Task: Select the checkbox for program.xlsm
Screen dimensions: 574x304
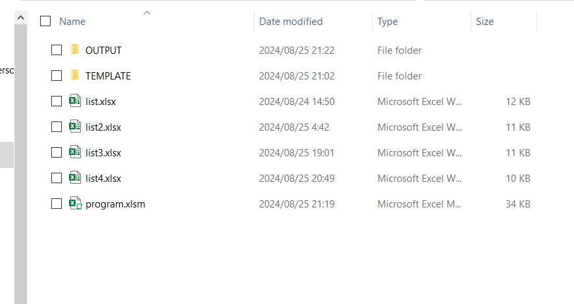Action: point(57,204)
